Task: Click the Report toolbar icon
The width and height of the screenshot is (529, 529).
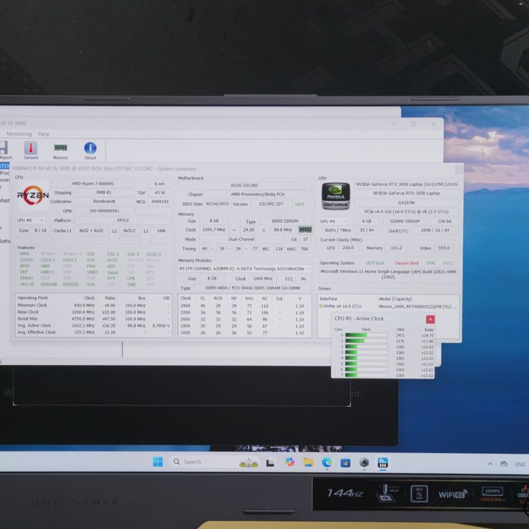Action: (x=5, y=150)
